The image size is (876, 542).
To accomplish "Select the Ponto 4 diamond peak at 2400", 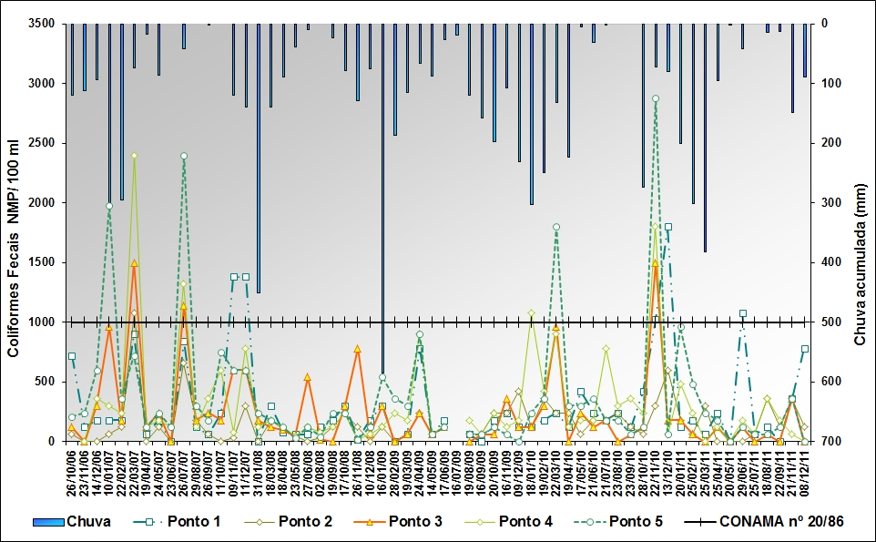I will click(134, 155).
